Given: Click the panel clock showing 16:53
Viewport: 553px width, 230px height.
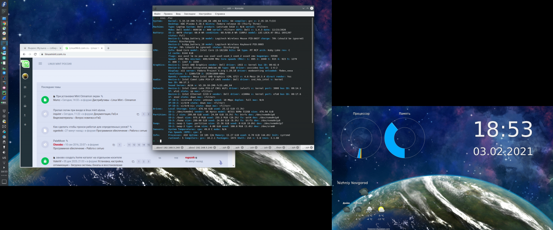Looking at the screenshot, I should pyautogui.click(x=4, y=171).
